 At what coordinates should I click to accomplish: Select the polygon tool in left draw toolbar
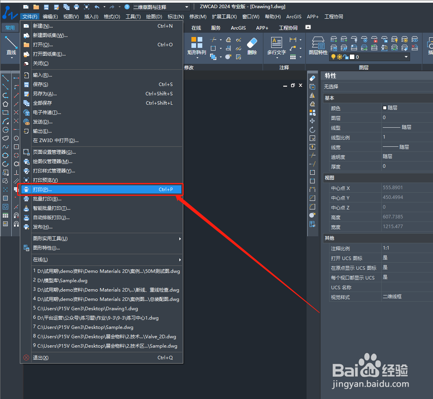pyautogui.click(x=5, y=104)
